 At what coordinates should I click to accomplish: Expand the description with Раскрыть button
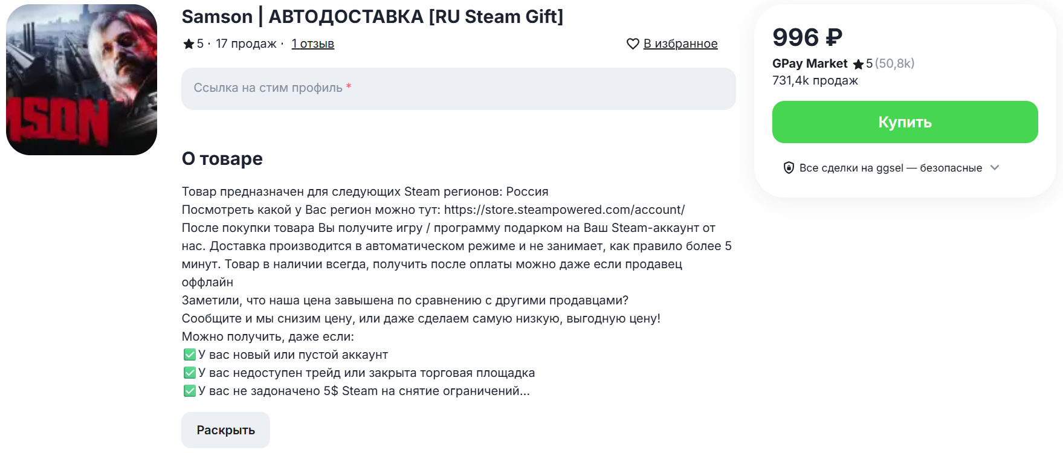coord(225,430)
